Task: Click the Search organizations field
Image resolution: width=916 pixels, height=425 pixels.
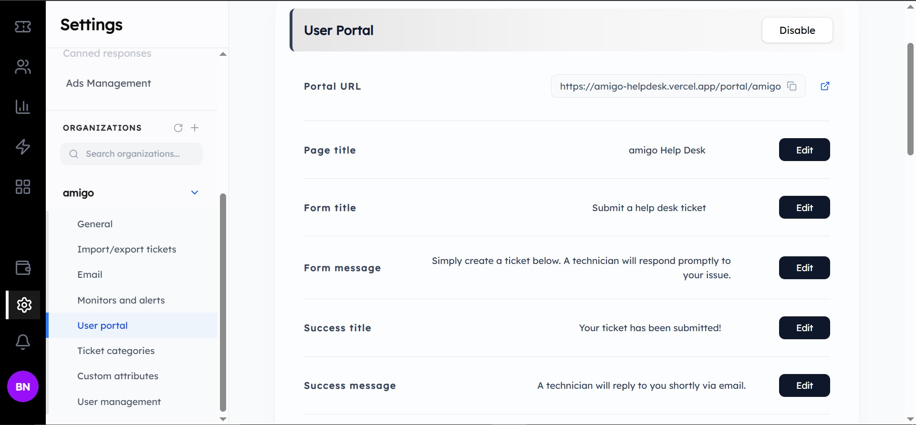Action: click(132, 153)
